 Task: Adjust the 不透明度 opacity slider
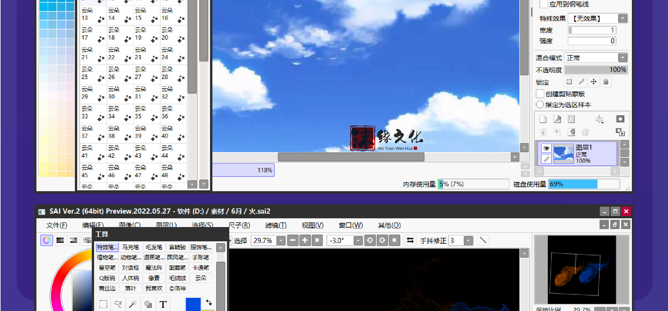coord(596,70)
